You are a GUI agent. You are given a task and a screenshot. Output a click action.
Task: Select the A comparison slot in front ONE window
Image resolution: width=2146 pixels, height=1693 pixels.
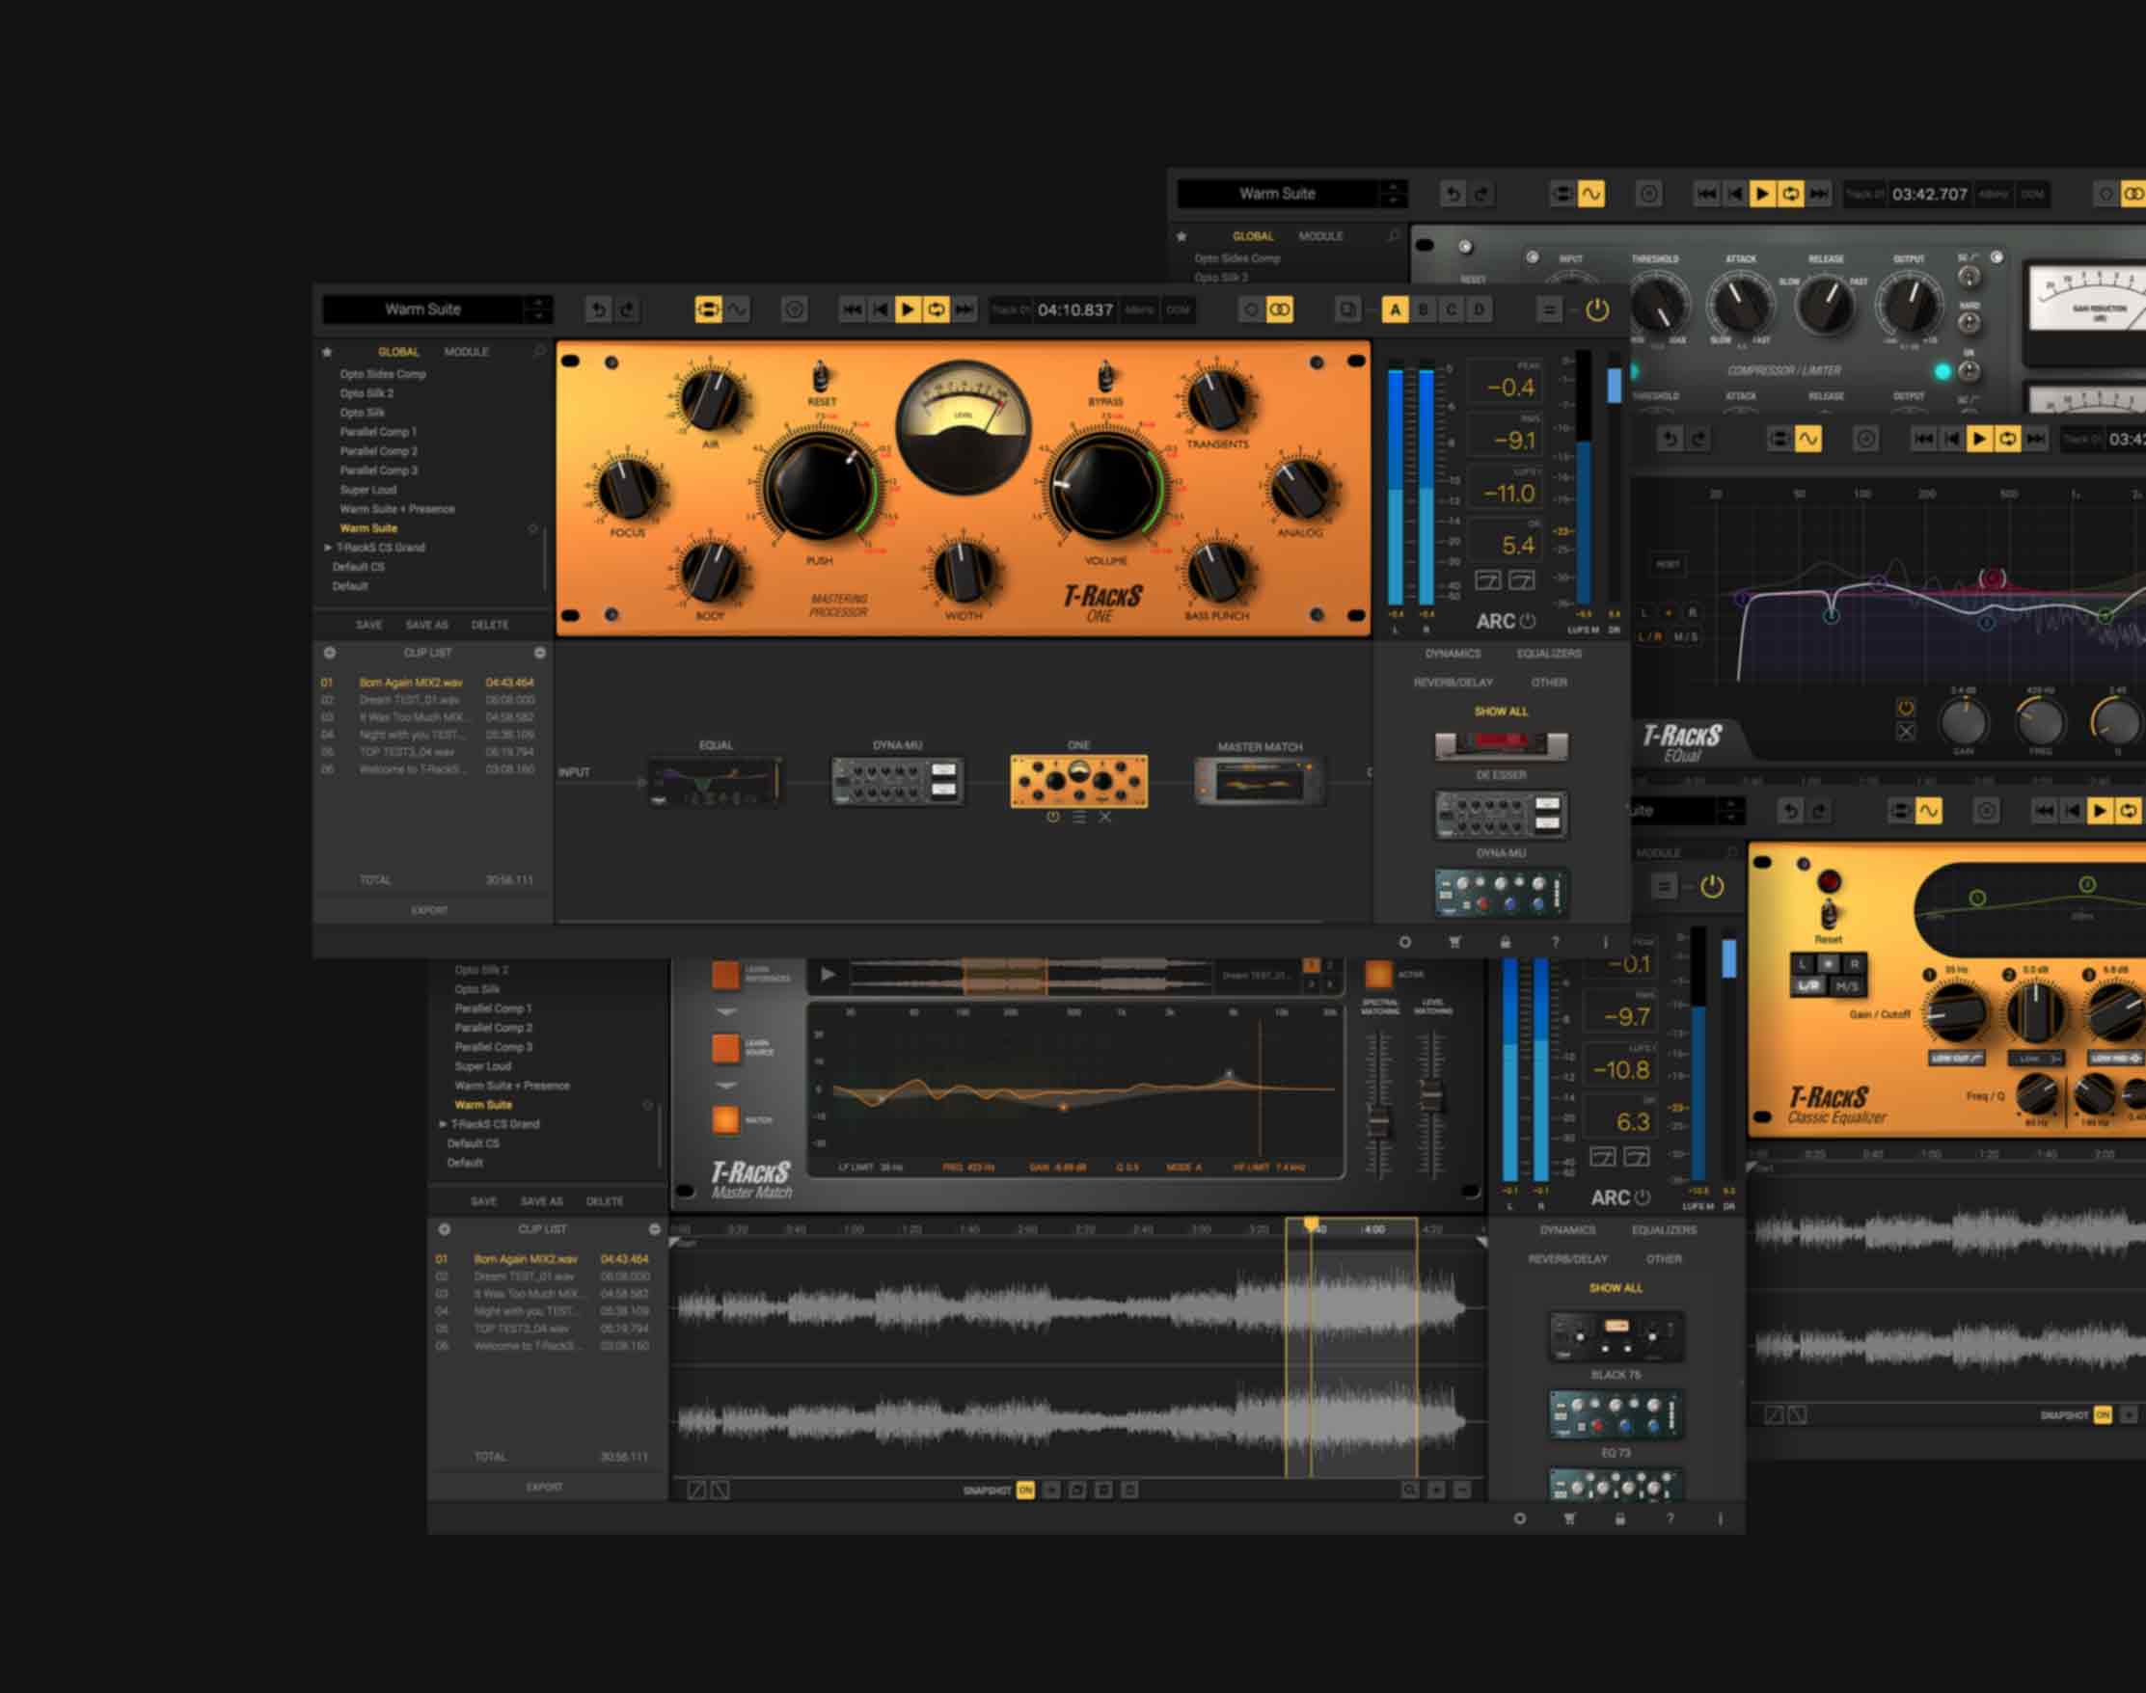click(1396, 310)
